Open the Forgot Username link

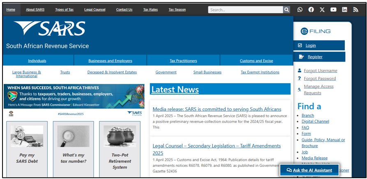click(321, 70)
